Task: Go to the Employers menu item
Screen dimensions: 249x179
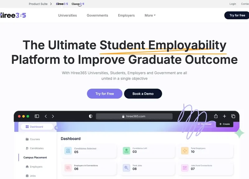Action: pos(126,15)
